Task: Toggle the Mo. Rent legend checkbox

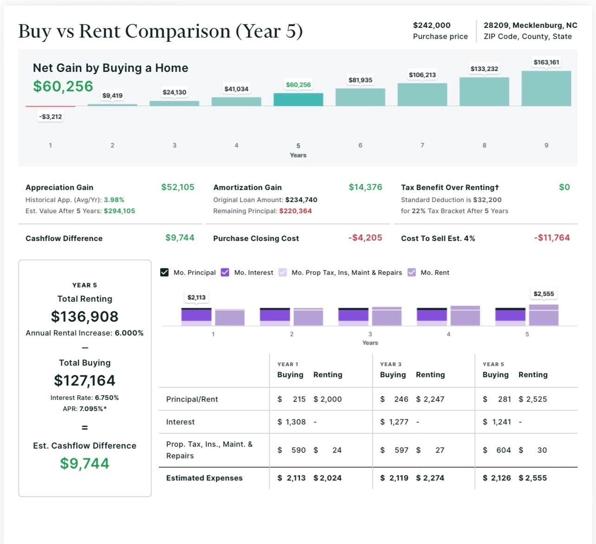Action: point(412,272)
